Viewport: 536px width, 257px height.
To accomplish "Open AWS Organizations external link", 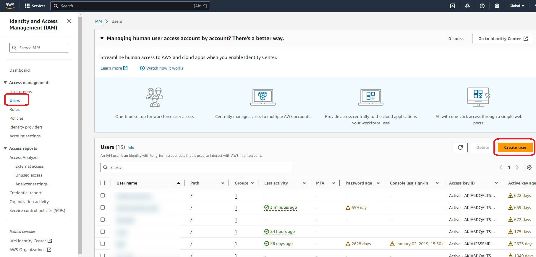I will click(x=30, y=250).
